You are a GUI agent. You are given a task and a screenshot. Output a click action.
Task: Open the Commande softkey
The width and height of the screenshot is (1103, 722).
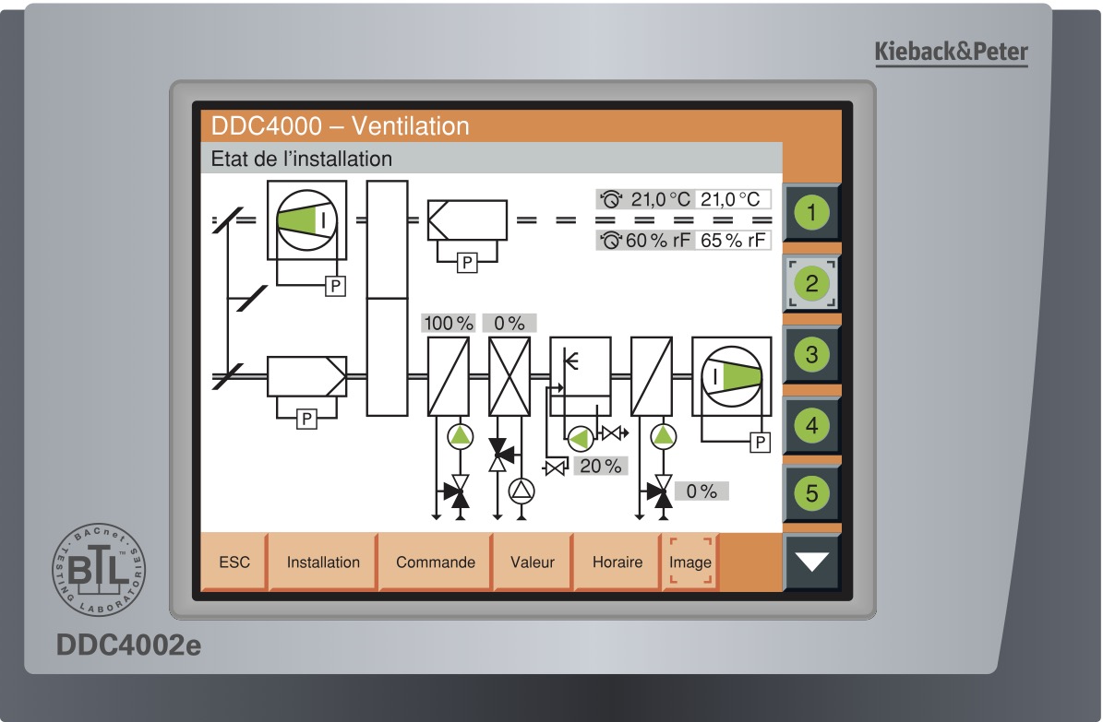tap(436, 562)
